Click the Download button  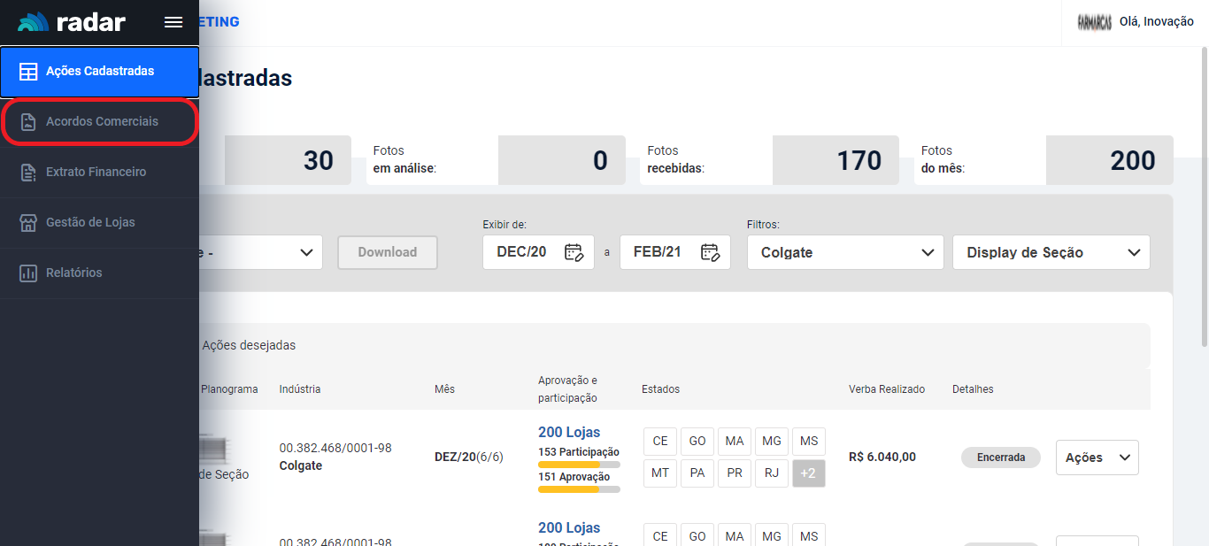pyautogui.click(x=387, y=252)
